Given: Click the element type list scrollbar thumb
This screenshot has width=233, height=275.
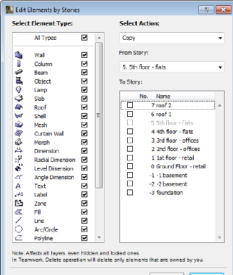Looking at the screenshot, I should pyautogui.click(x=99, y=115).
